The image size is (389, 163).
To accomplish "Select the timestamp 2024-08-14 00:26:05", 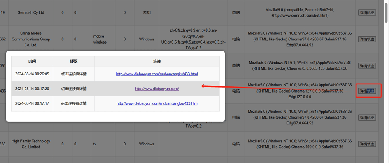I will 32,74.
